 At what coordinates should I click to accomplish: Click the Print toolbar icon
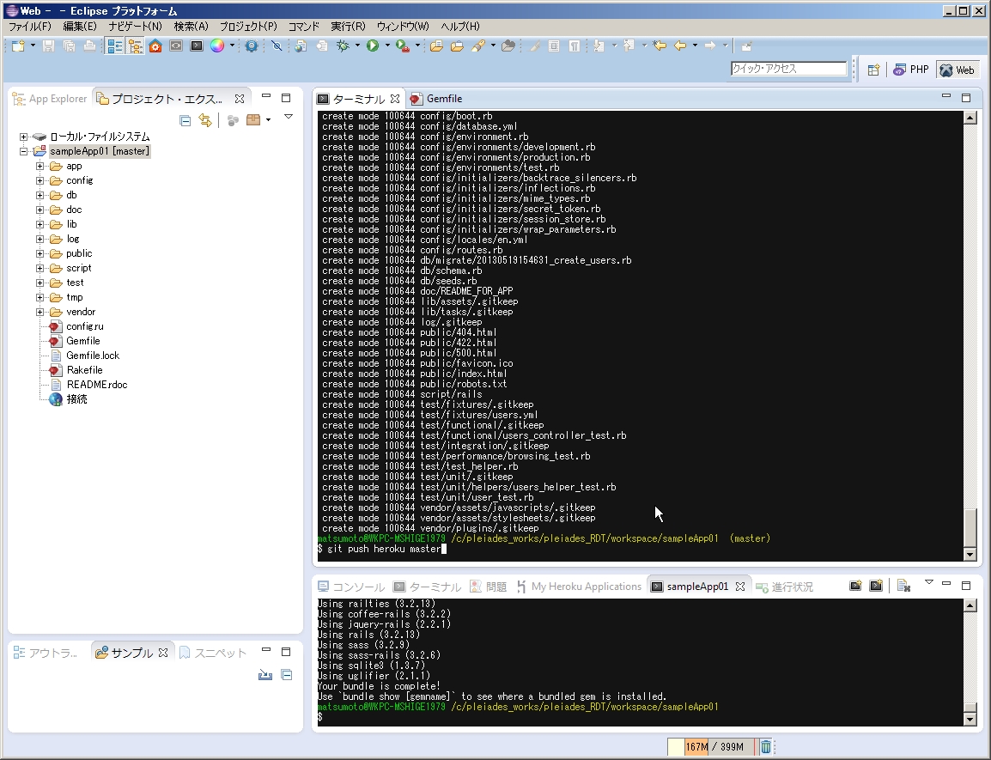(x=90, y=46)
